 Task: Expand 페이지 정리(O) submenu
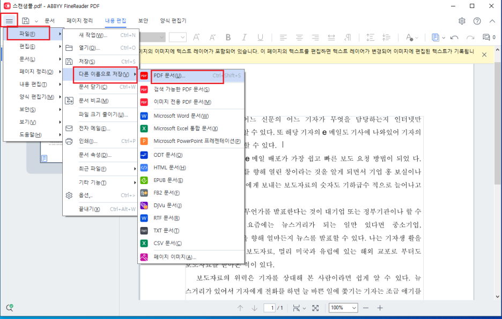pos(33,72)
